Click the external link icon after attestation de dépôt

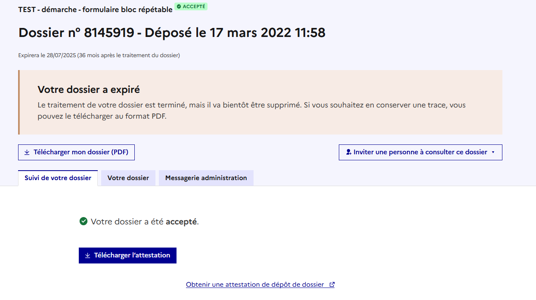(x=332, y=285)
